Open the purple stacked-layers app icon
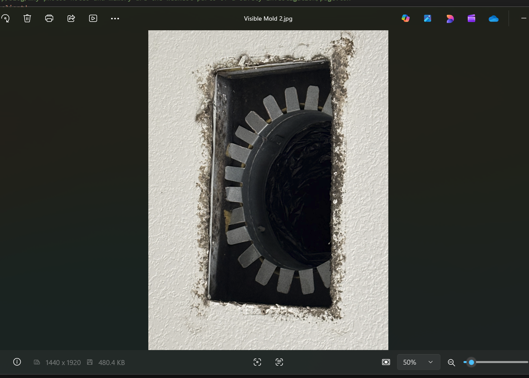The image size is (529, 378). click(x=471, y=18)
